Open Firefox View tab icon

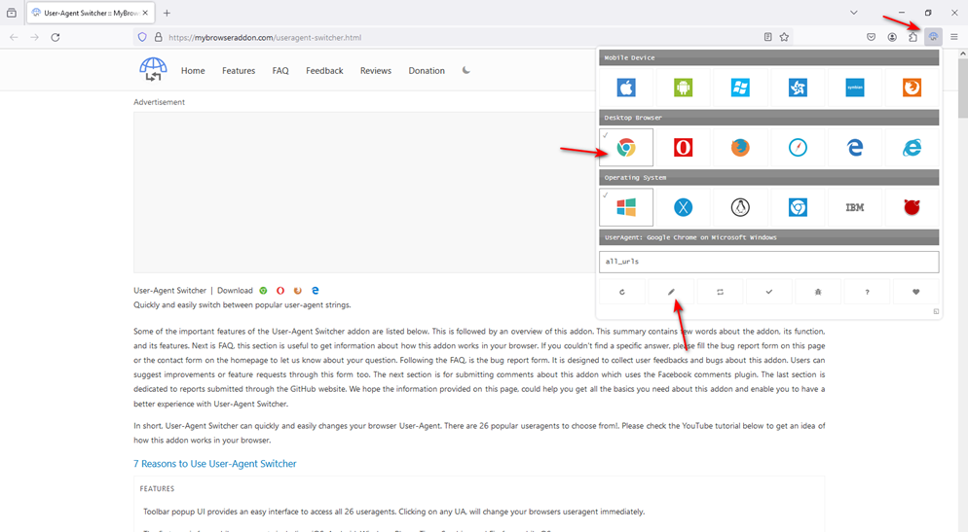tap(11, 13)
